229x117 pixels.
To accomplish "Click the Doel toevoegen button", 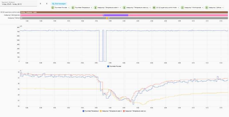I will point(59,4).
